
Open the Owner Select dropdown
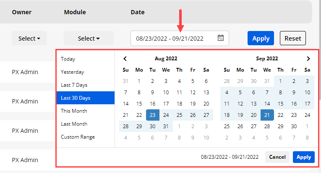(x=29, y=38)
